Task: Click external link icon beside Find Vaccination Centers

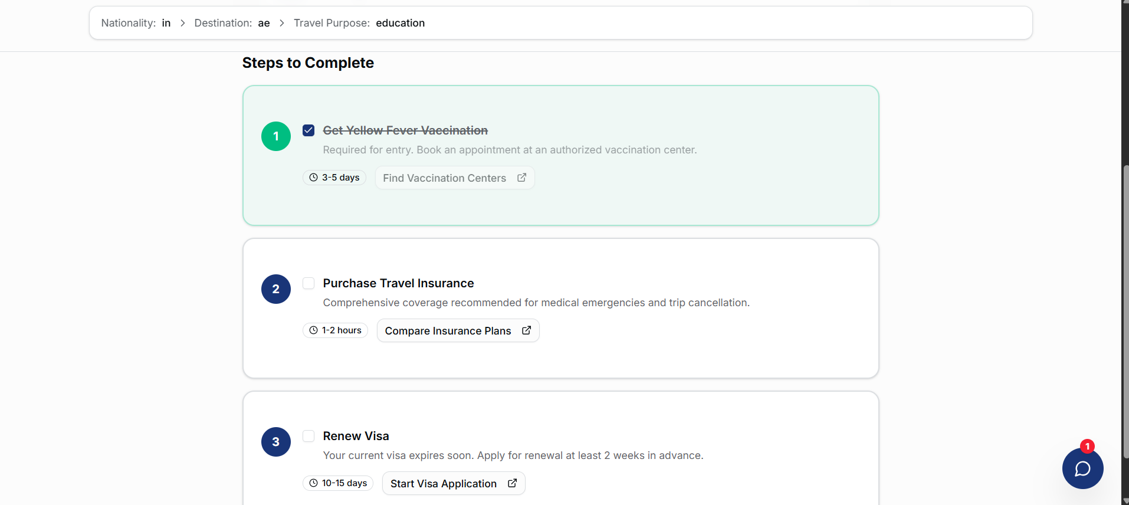Action: (x=521, y=178)
